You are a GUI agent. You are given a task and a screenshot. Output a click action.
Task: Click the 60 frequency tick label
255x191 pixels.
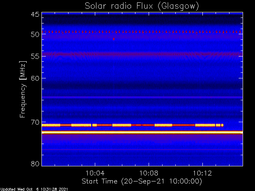35,78
